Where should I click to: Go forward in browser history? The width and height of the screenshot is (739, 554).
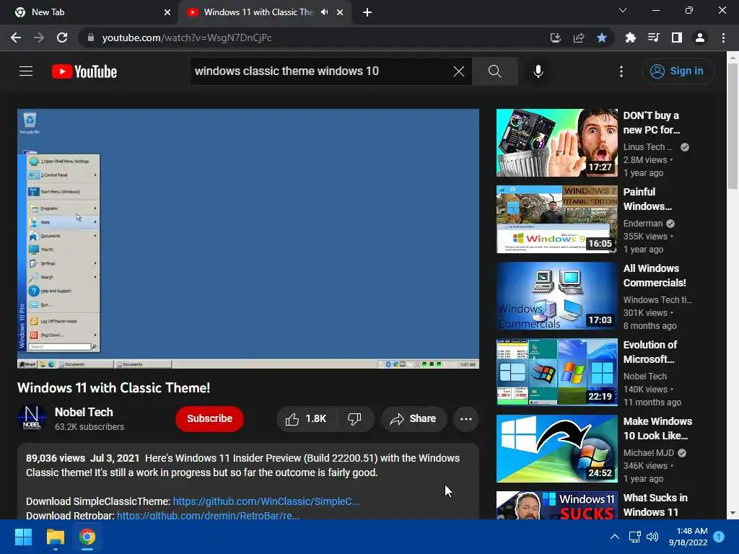pos(39,38)
